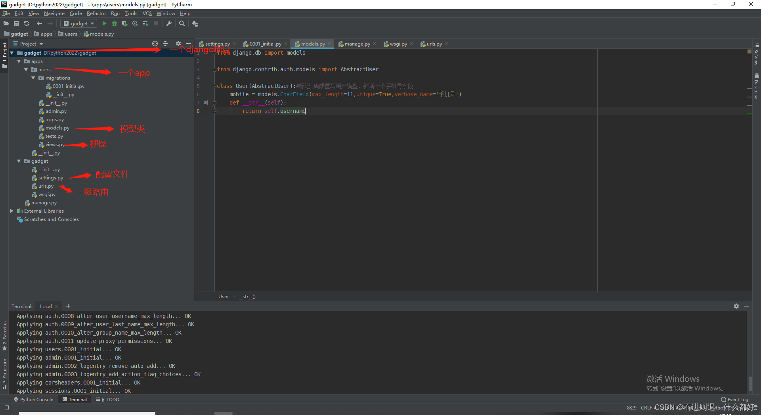Image resolution: width=761 pixels, height=415 pixels.
Task: Open settings with the wrench icon
Action: click(169, 24)
